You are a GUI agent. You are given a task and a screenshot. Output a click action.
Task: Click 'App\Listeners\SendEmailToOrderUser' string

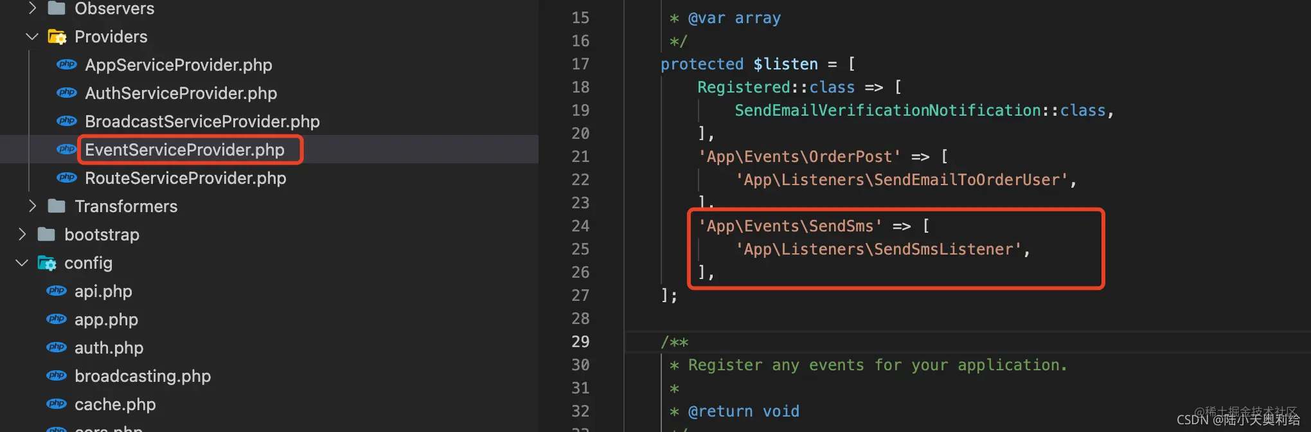902,180
